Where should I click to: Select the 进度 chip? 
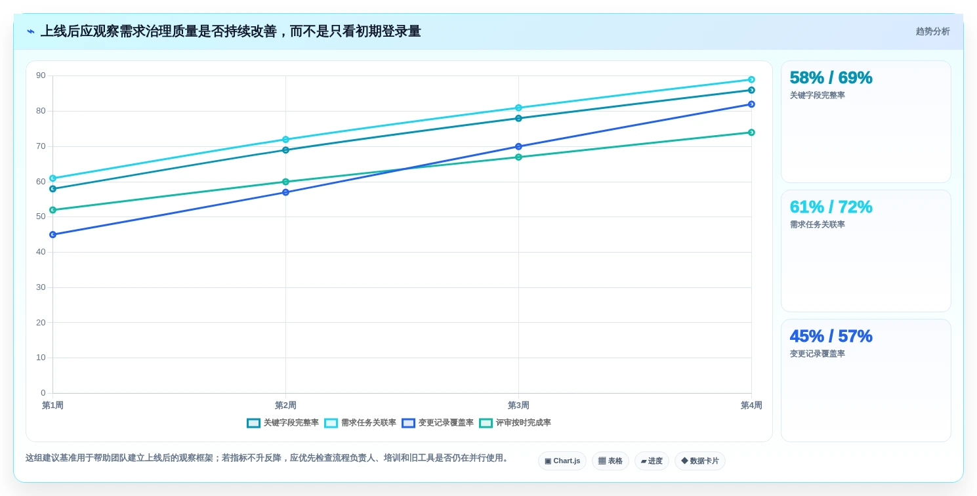coord(652,461)
